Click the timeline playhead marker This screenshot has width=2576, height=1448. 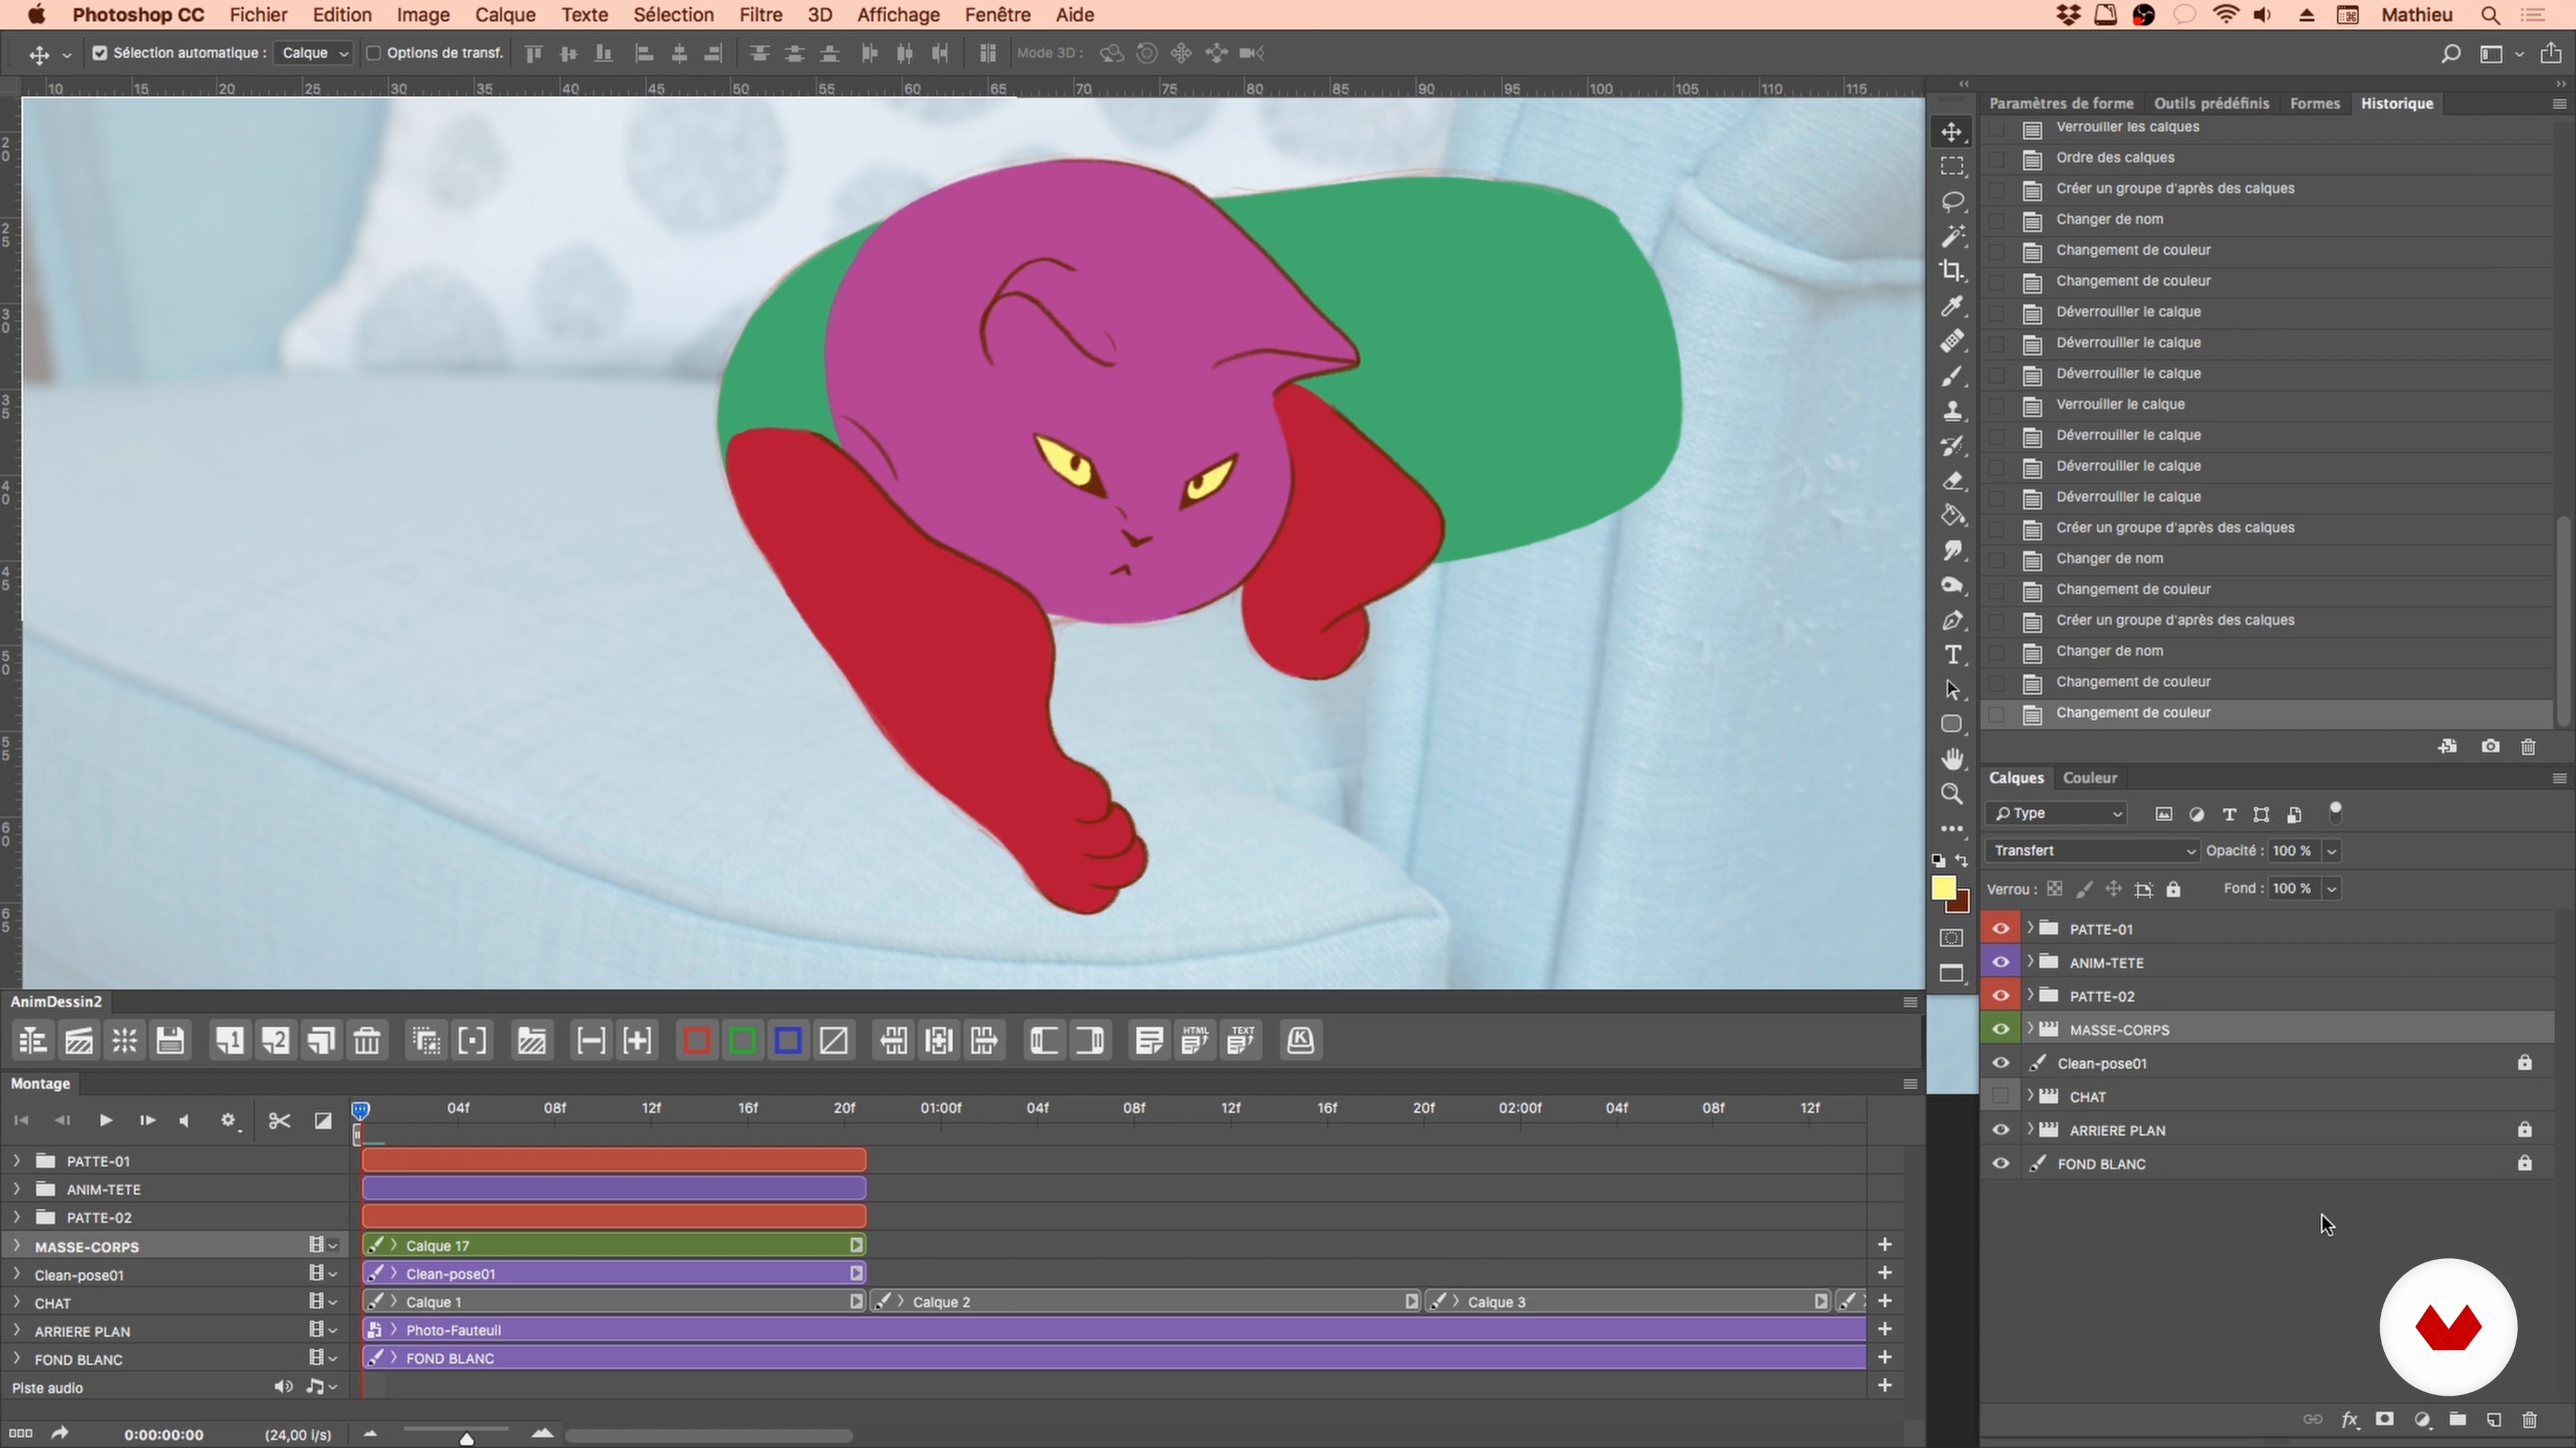(x=361, y=1110)
